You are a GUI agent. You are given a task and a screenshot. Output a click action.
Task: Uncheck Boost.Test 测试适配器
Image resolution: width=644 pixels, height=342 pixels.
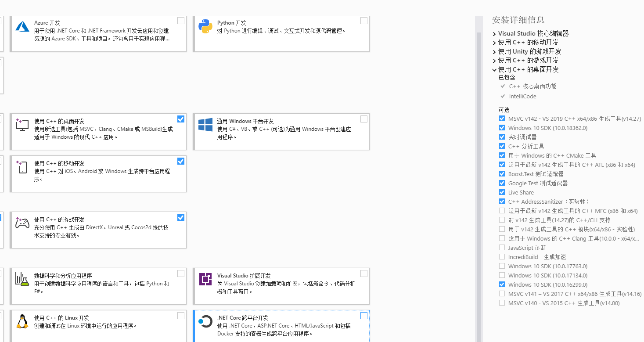pos(502,174)
